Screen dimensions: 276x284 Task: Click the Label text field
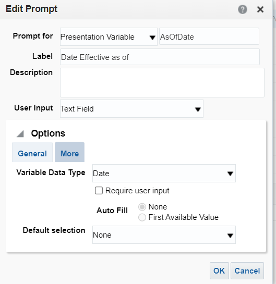point(160,57)
